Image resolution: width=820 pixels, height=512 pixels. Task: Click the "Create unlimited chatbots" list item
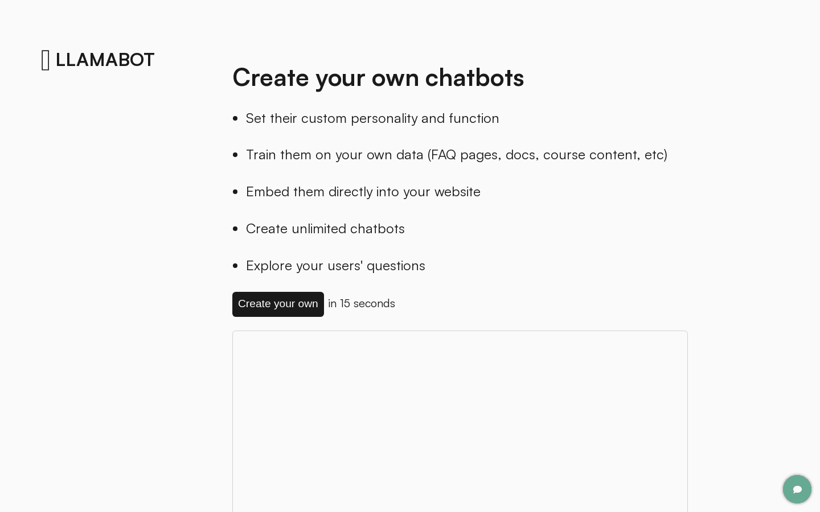tap(325, 229)
